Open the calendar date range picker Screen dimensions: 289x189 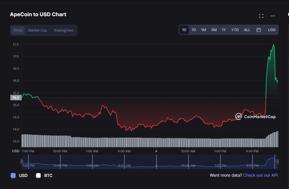point(259,30)
